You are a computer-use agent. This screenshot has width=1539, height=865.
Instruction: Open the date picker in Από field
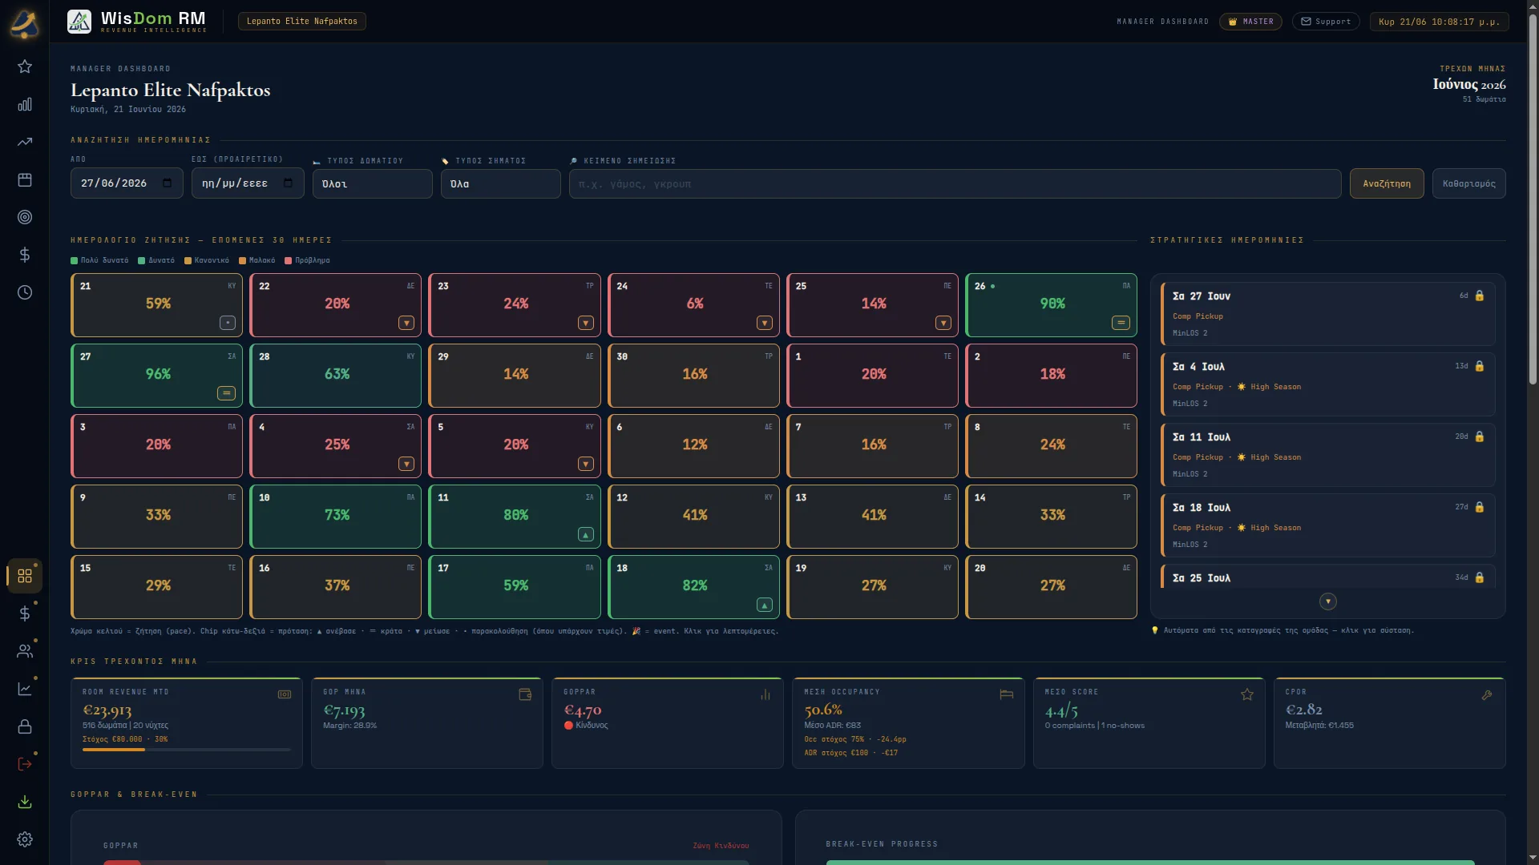(x=167, y=183)
